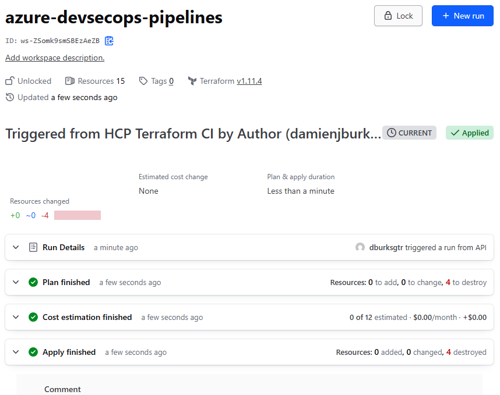Expand the Cost estimation finished section
Viewport: 500px width, 395px height.
tap(16, 317)
